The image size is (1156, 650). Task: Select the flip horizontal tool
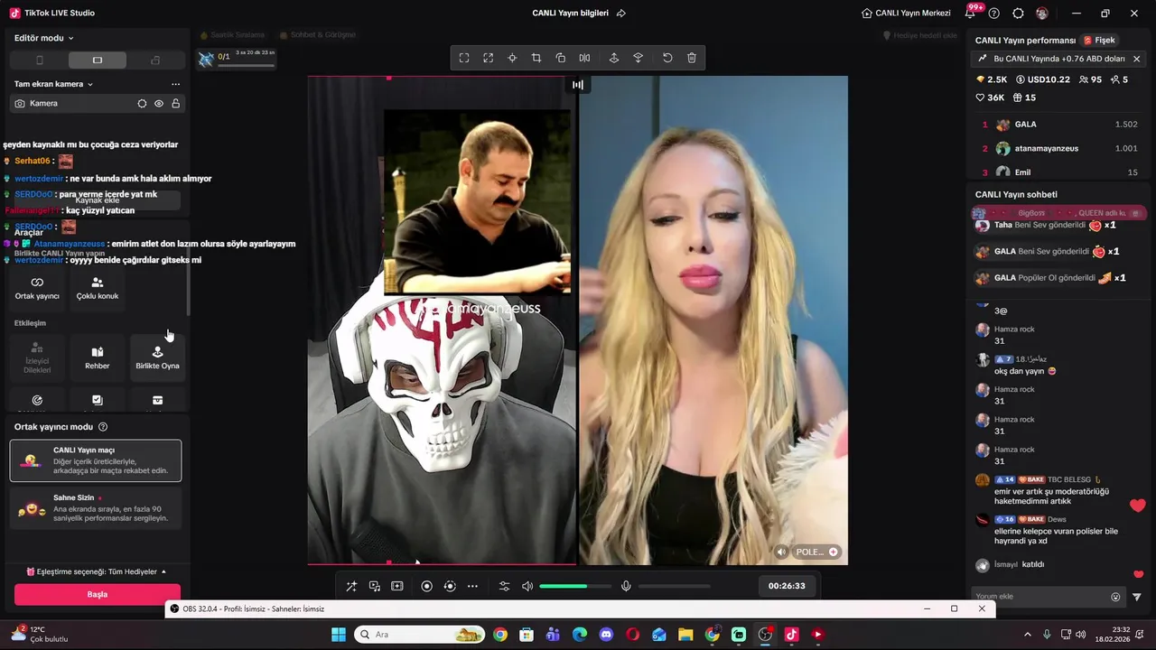pos(584,58)
